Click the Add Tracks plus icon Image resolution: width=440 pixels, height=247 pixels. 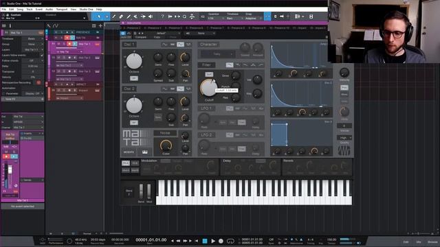point(100,26)
